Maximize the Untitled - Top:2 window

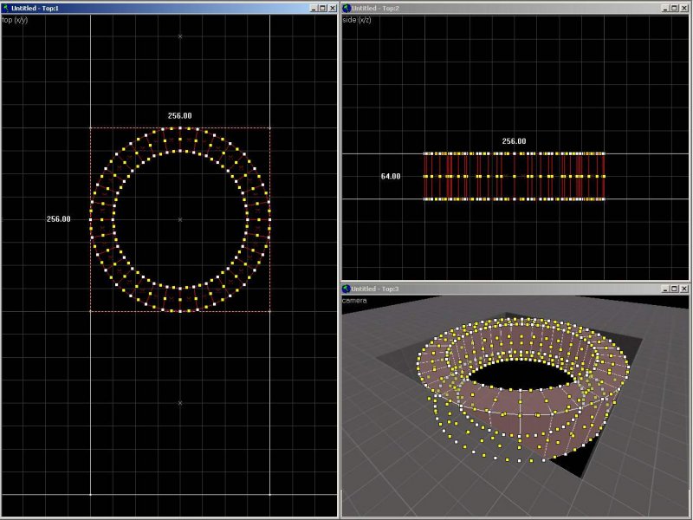point(675,8)
